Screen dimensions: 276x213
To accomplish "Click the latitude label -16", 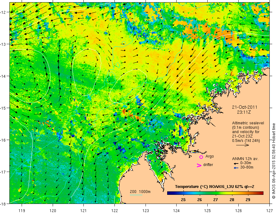I will [x=3, y=140].
